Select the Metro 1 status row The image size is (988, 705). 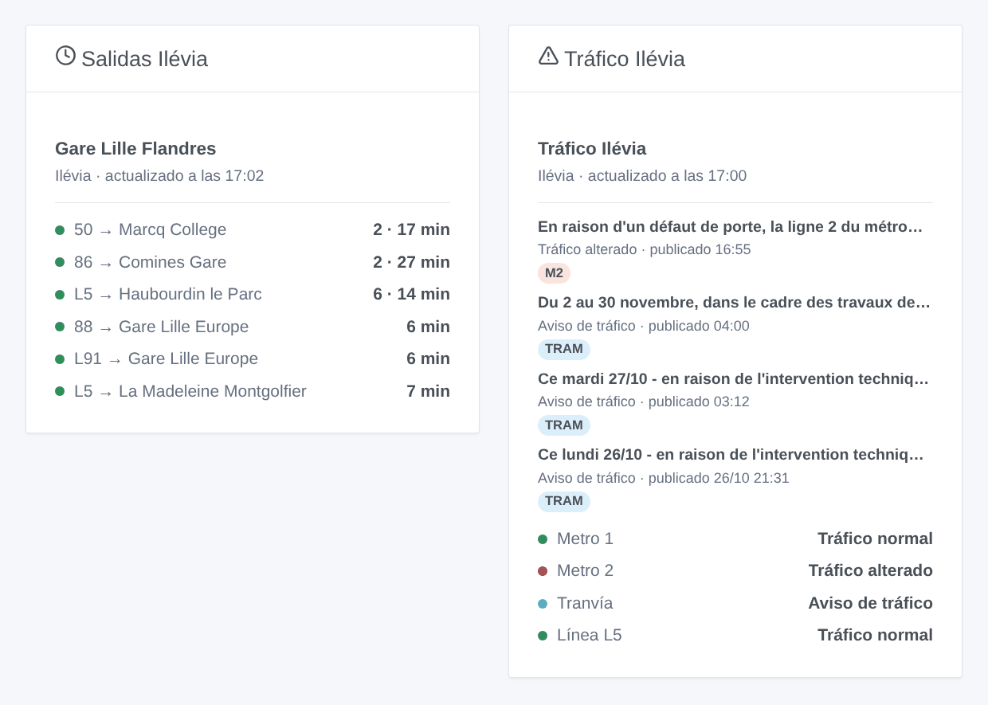735,539
